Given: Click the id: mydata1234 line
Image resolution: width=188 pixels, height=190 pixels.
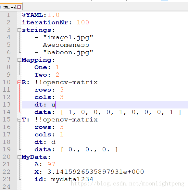Looking at the screenshot, I should pyautogui.click(x=64, y=179).
